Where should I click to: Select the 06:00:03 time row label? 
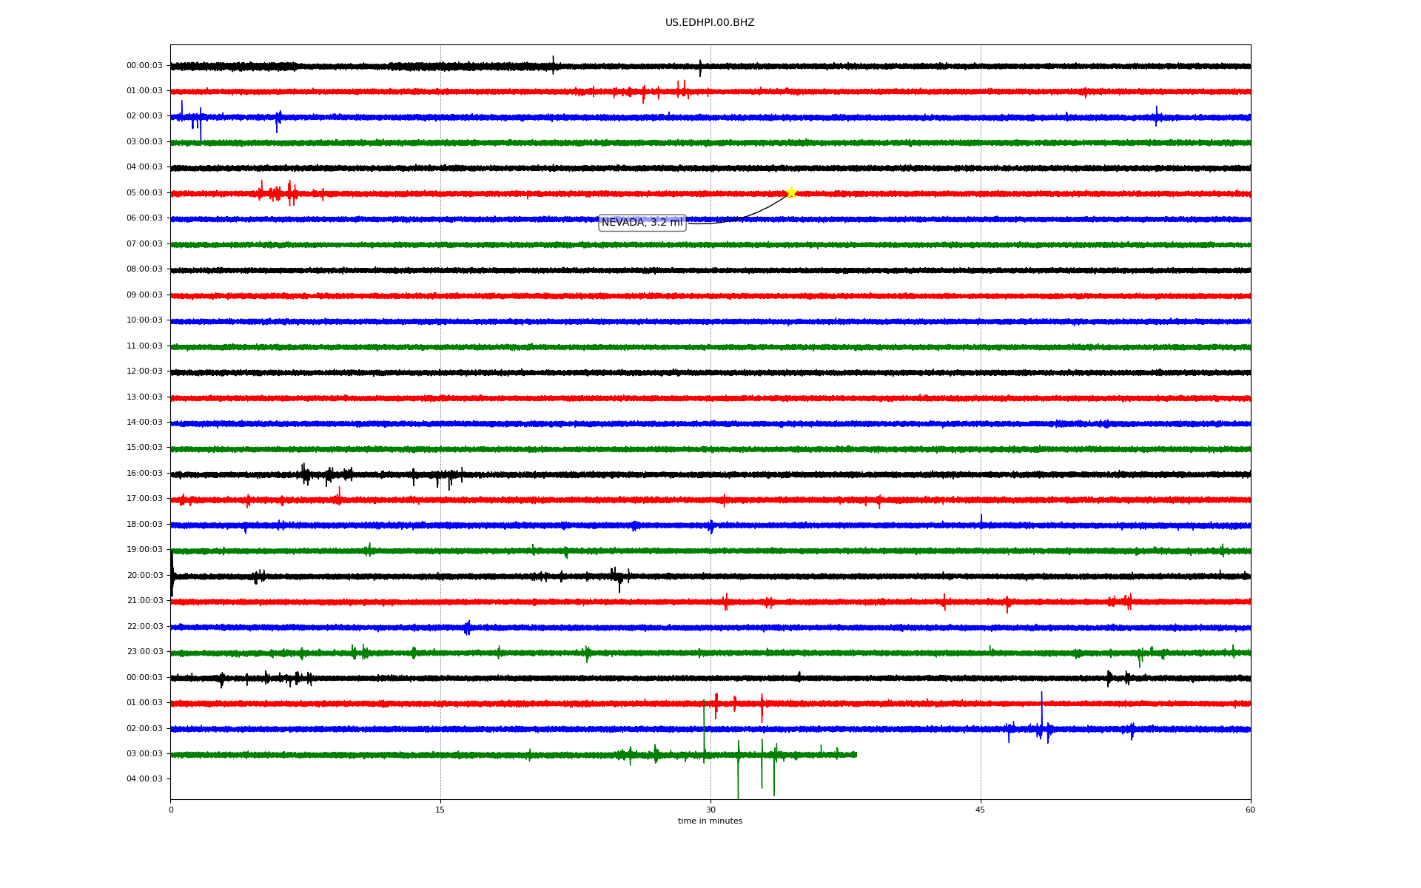point(144,218)
